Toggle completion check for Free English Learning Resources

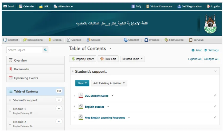[x=215, y=117]
